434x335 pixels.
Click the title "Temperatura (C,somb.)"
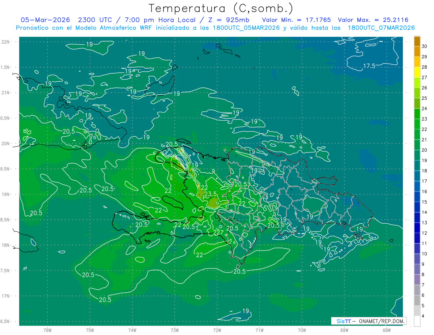tap(221, 8)
